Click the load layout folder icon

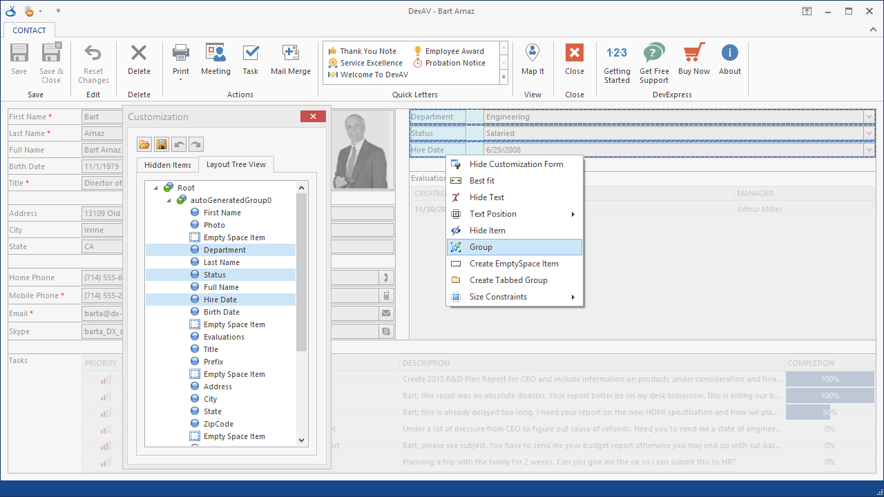(x=144, y=144)
